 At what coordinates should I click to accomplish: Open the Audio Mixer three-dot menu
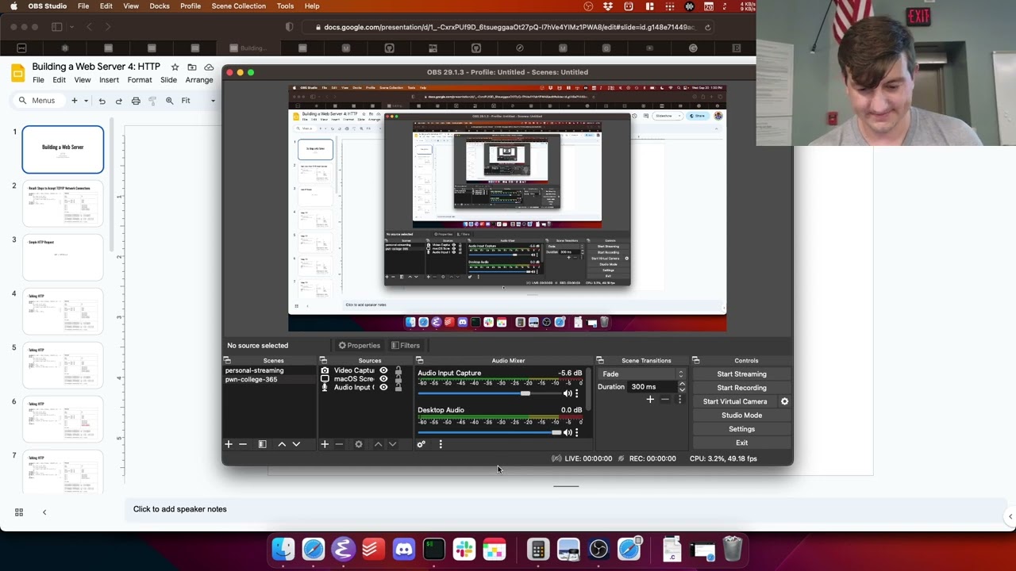point(441,444)
